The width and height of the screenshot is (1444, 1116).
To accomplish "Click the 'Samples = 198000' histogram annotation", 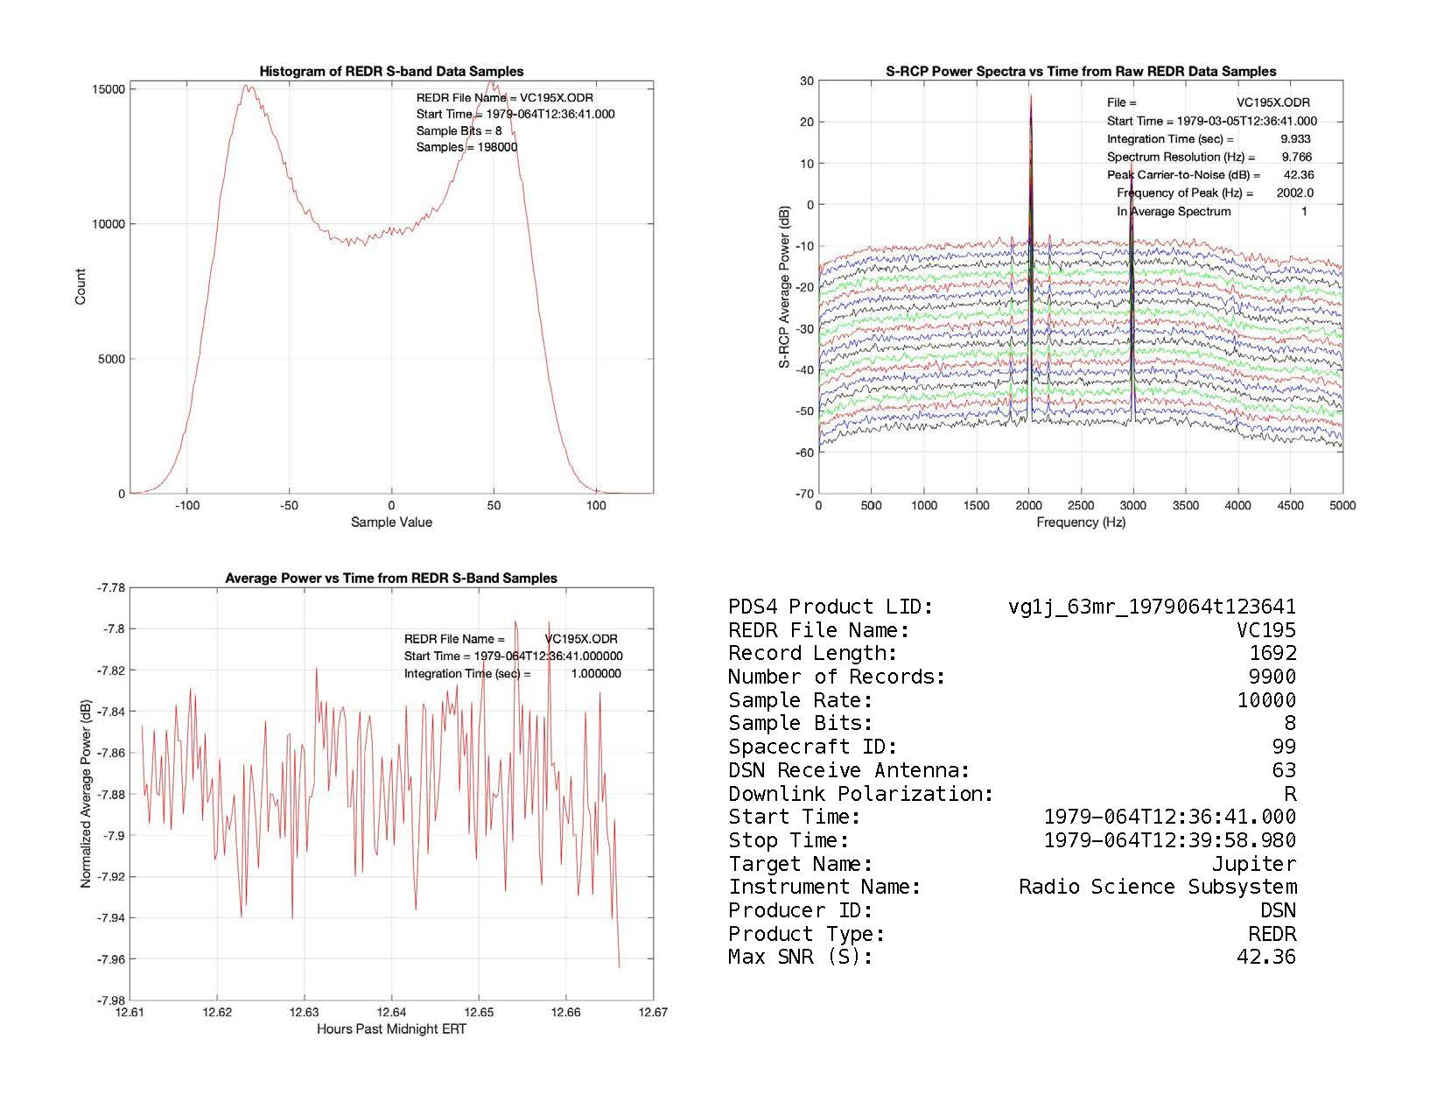I will click(466, 147).
